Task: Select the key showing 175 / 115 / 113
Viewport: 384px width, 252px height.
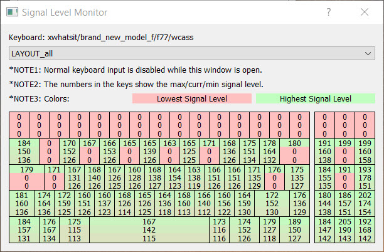Action: click(x=75, y=230)
